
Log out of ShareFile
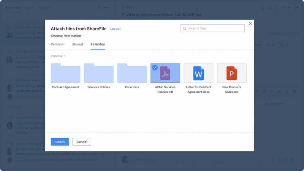click(x=115, y=29)
